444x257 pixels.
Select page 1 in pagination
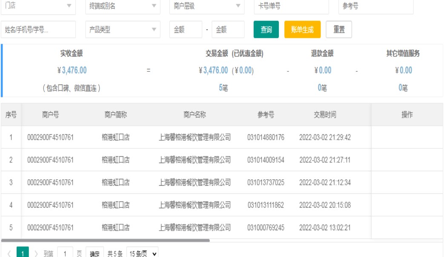click(23, 254)
